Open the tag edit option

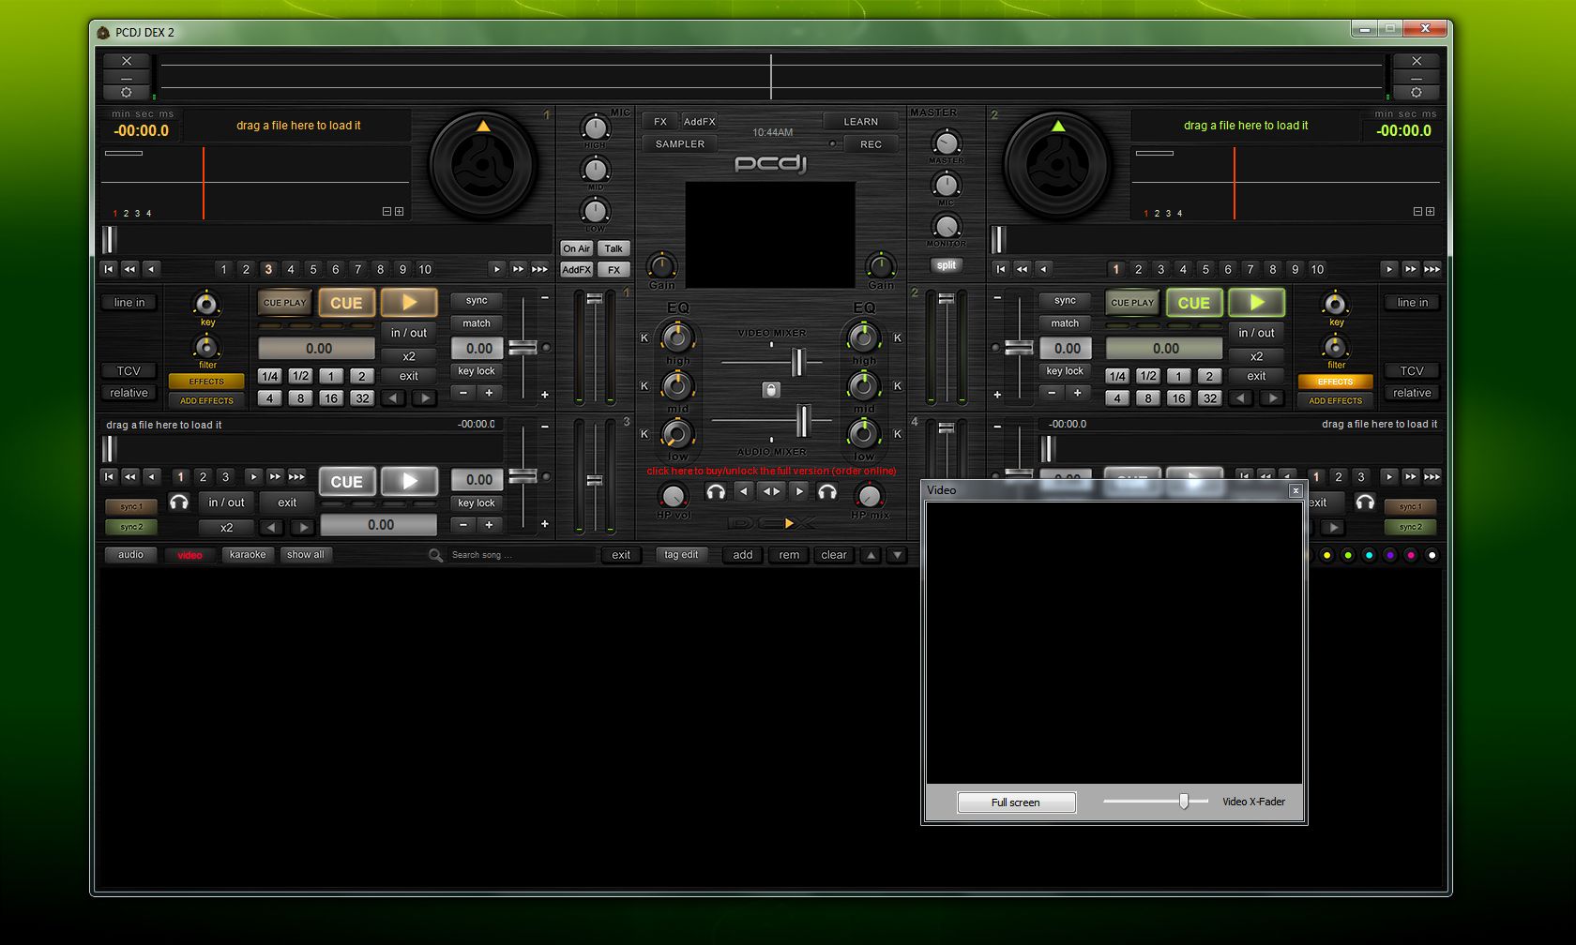coord(681,555)
